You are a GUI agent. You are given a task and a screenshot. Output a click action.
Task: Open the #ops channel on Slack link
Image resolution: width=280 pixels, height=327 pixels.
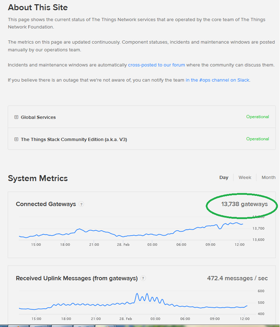[217, 80]
